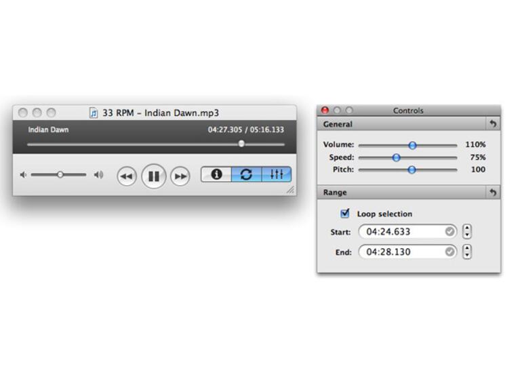Open the track info button
The width and height of the screenshot is (522, 392).
click(x=216, y=174)
